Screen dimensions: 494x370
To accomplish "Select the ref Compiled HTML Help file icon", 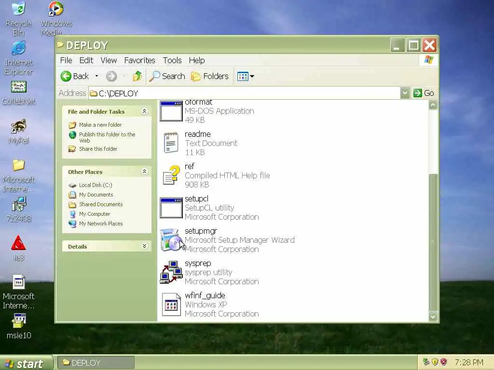I will (171, 175).
